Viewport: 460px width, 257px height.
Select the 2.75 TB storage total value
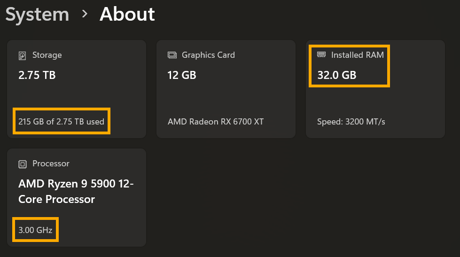pos(37,75)
